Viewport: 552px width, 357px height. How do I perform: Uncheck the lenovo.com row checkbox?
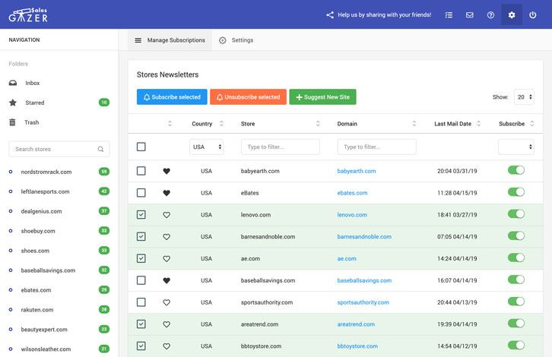(x=141, y=214)
